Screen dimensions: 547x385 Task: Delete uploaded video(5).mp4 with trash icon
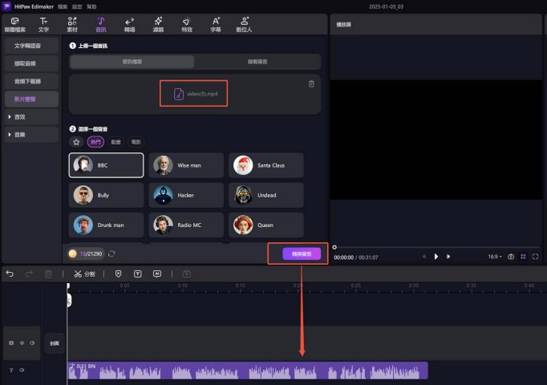point(311,83)
